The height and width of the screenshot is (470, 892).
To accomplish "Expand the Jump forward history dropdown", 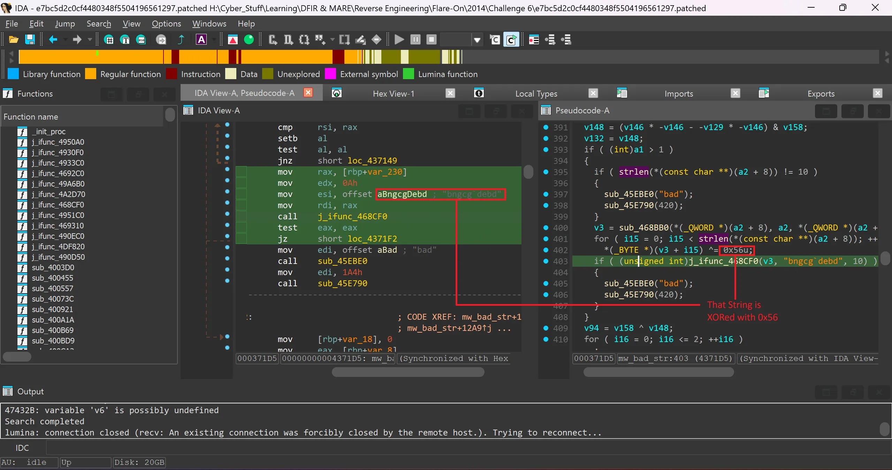I will [x=90, y=40].
